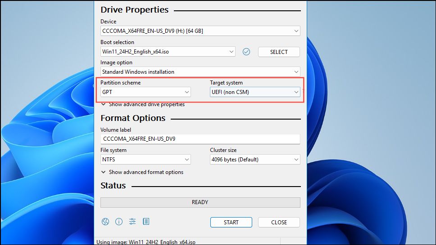436x245 pixels.
Task: Open the Device dropdown list
Action: (x=200, y=31)
